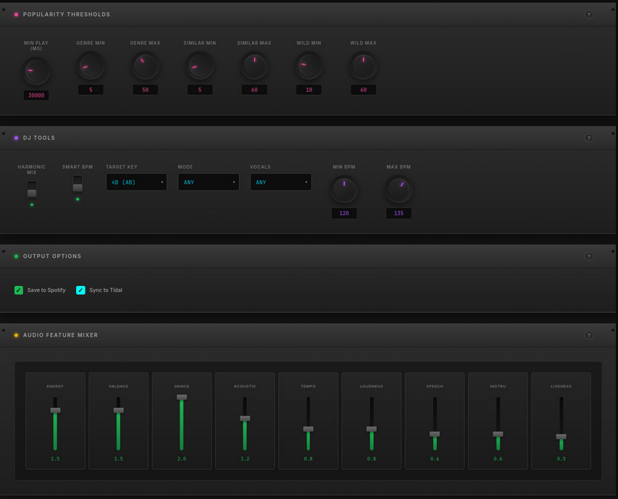
Task: Open Output Options help button
Action: pyautogui.click(x=588, y=256)
